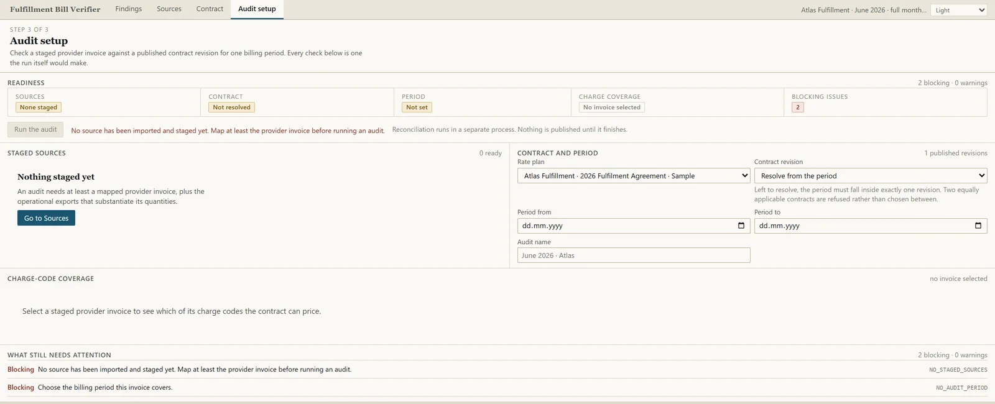Image resolution: width=995 pixels, height=404 pixels.
Task: Click the STEP 3 OF 3 label
Action: pos(29,29)
